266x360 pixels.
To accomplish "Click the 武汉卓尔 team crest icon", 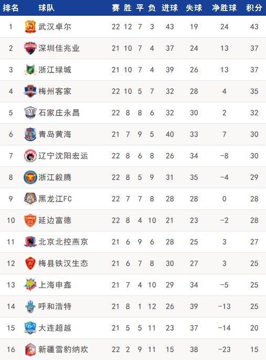I will point(30,27).
